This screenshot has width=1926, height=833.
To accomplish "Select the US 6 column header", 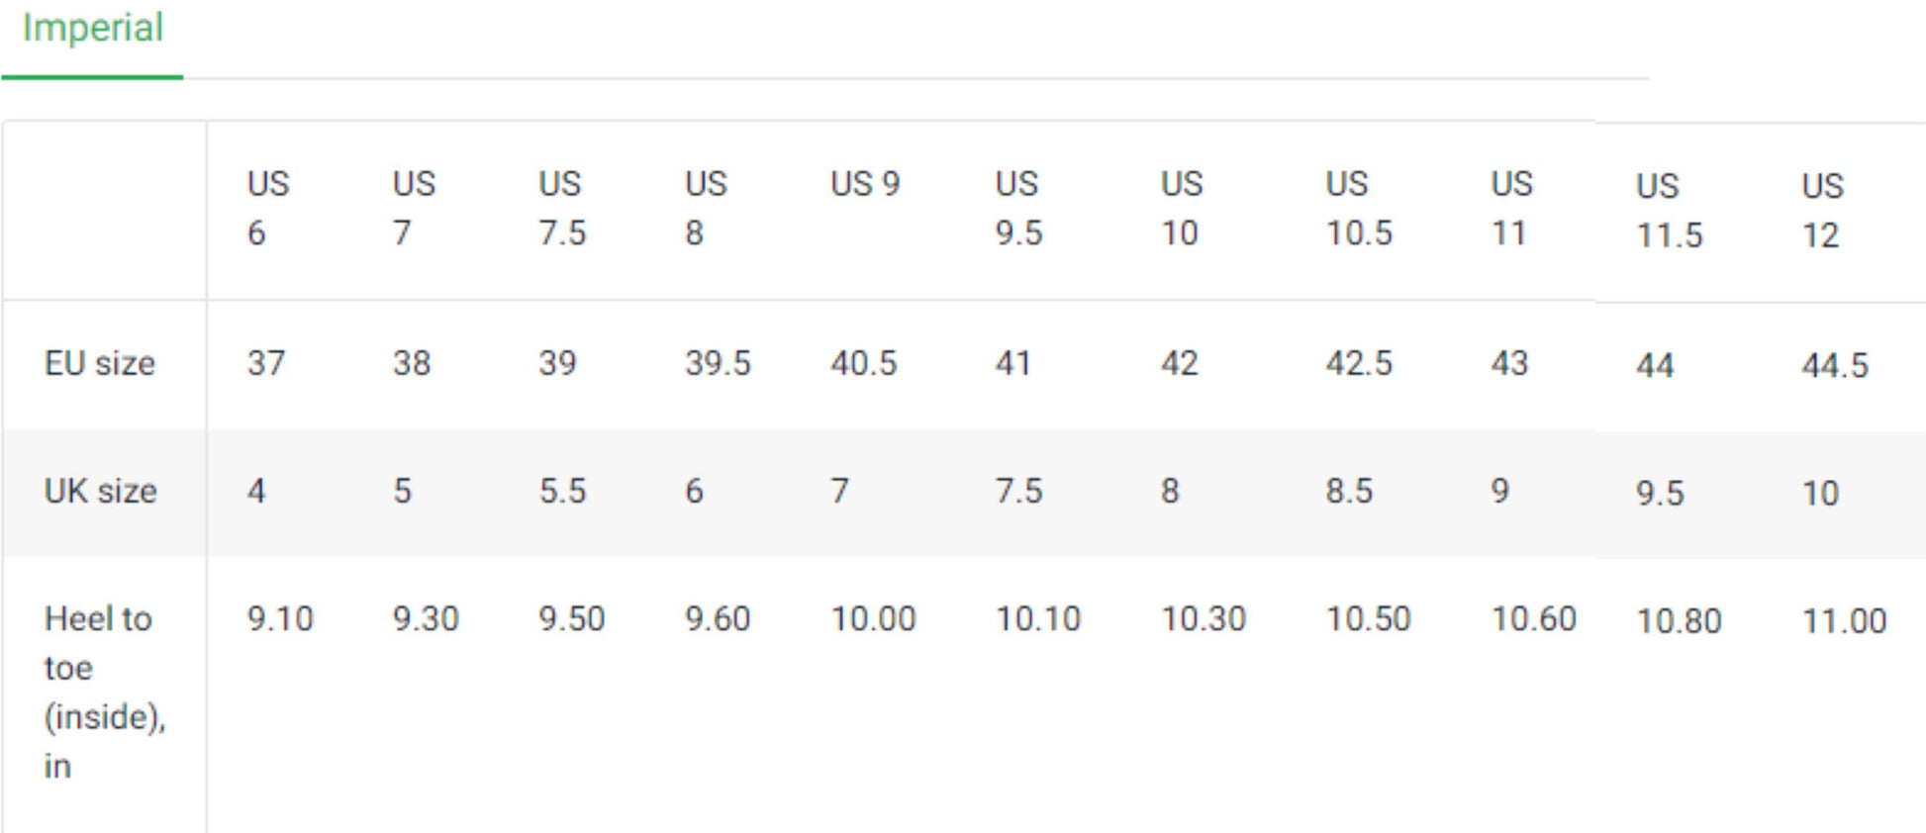I will coord(267,208).
